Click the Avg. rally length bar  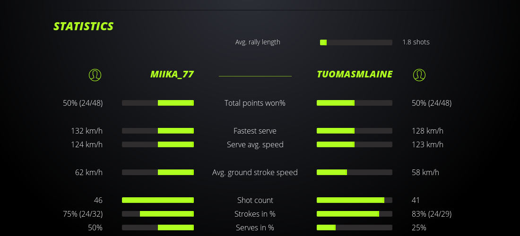point(356,42)
